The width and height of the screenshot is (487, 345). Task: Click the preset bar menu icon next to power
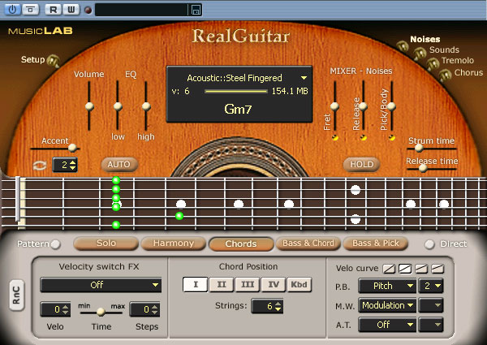pyautogui.click(x=30, y=10)
